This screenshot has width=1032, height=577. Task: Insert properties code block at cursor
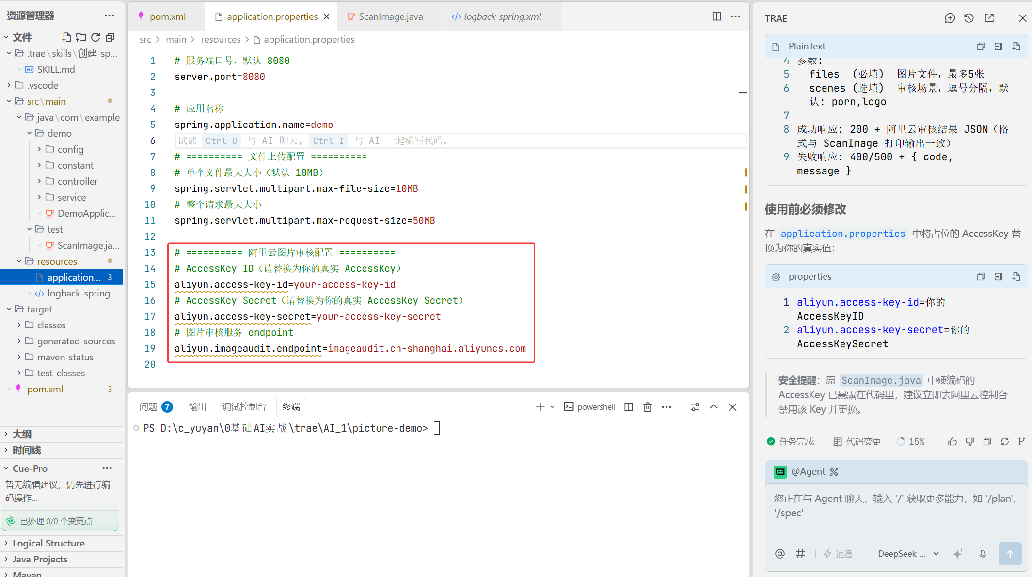click(999, 277)
